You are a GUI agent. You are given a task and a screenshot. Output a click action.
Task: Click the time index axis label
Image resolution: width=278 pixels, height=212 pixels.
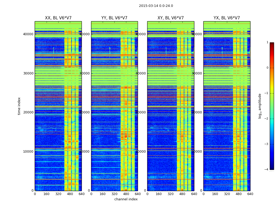pyautogui.click(x=19, y=106)
